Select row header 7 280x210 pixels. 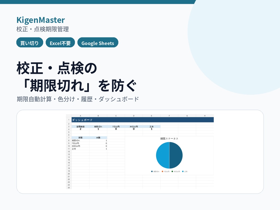click(x=69, y=138)
